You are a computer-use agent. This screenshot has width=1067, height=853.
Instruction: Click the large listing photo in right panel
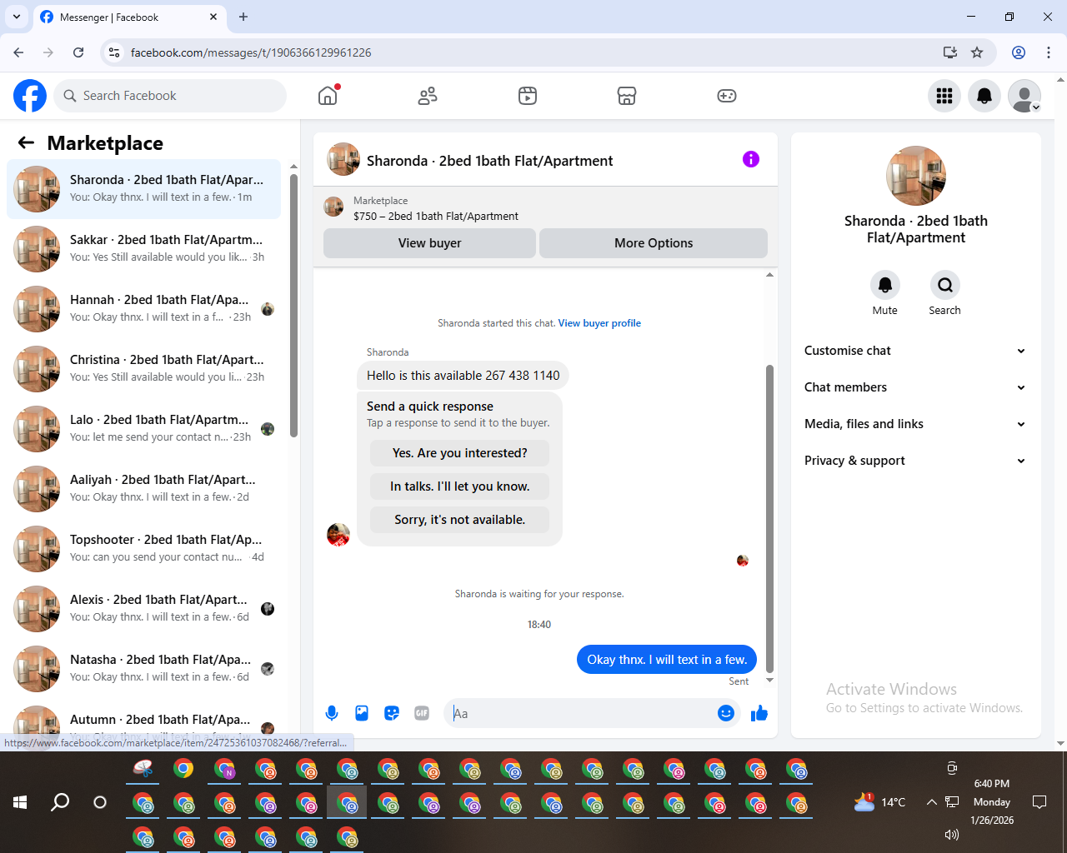[916, 176]
